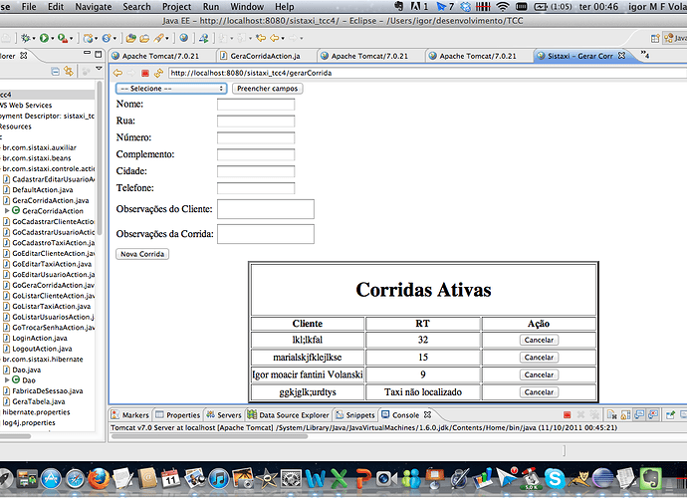Click the Nome input field
The height and width of the screenshot is (498, 687).
click(256, 105)
